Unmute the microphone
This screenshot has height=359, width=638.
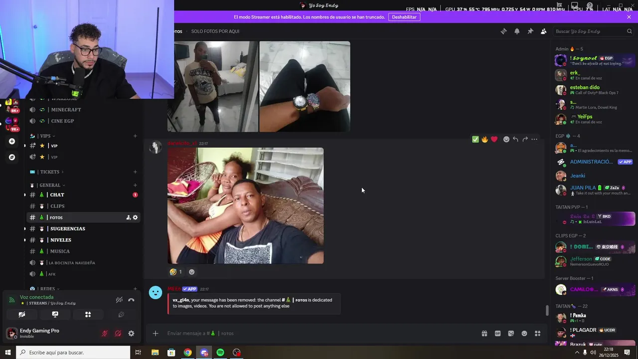[x=105, y=334]
